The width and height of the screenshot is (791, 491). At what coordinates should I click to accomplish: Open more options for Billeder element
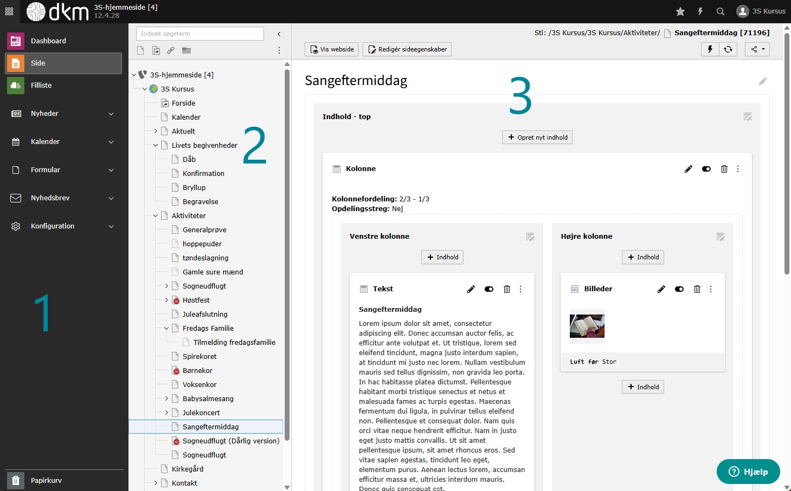click(711, 289)
